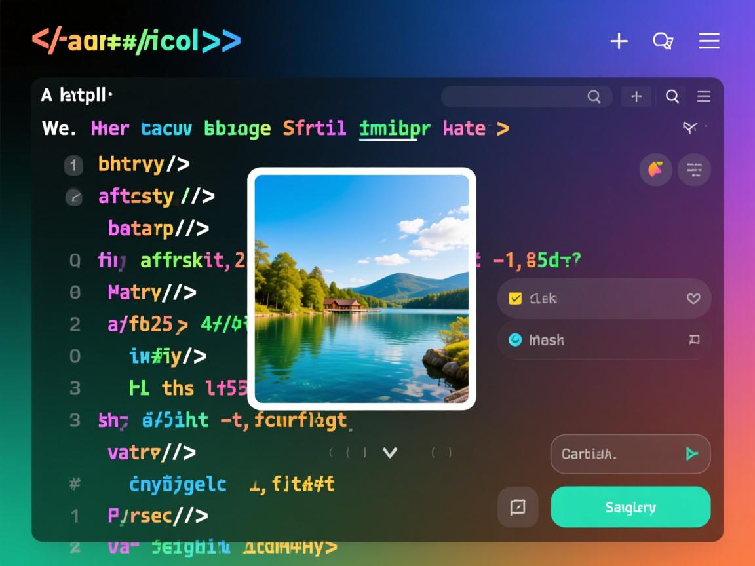Click the magnifier icon in the panel toolbar
The image size is (755, 566).
click(x=672, y=96)
